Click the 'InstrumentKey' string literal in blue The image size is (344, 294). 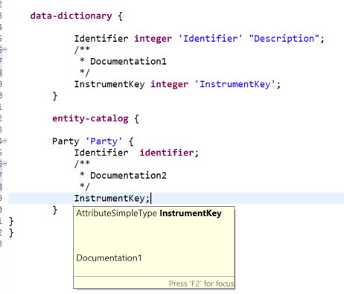(235, 84)
